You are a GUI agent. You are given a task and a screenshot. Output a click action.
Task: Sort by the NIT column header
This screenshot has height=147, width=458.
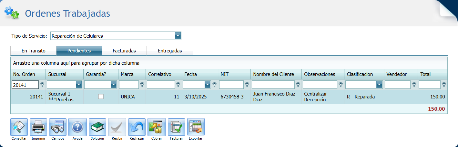[x=234, y=74]
